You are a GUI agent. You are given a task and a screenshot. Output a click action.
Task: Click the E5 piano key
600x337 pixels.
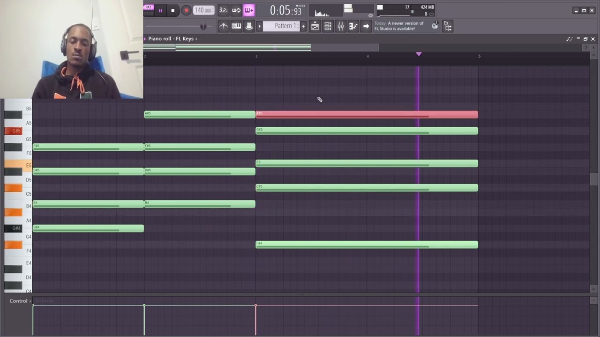[x=18, y=165]
